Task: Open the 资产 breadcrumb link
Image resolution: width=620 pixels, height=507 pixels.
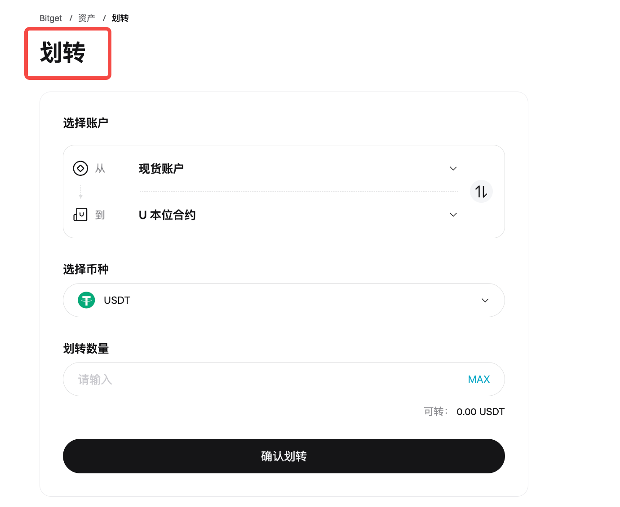Action: coord(87,18)
